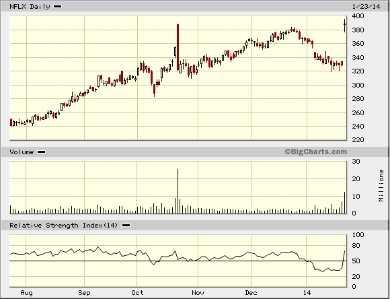This screenshot has width=390, height=299.
Task: Click the Volume panel heading
Action: tap(22, 152)
